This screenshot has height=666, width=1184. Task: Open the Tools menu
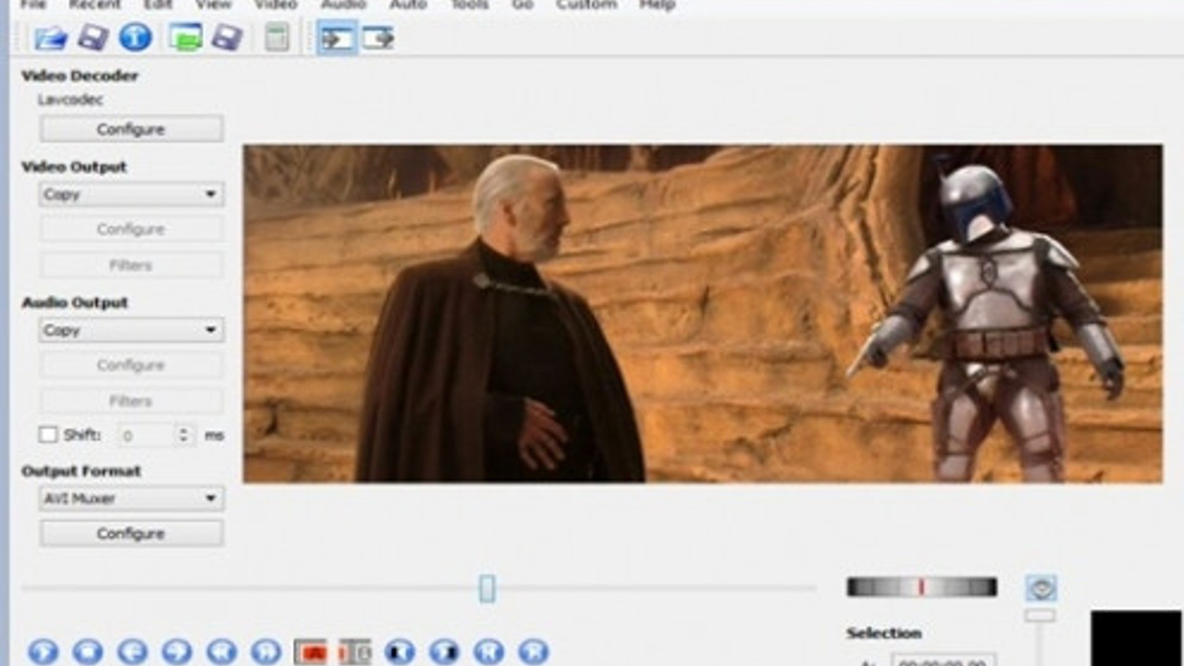[x=469, y=5]
